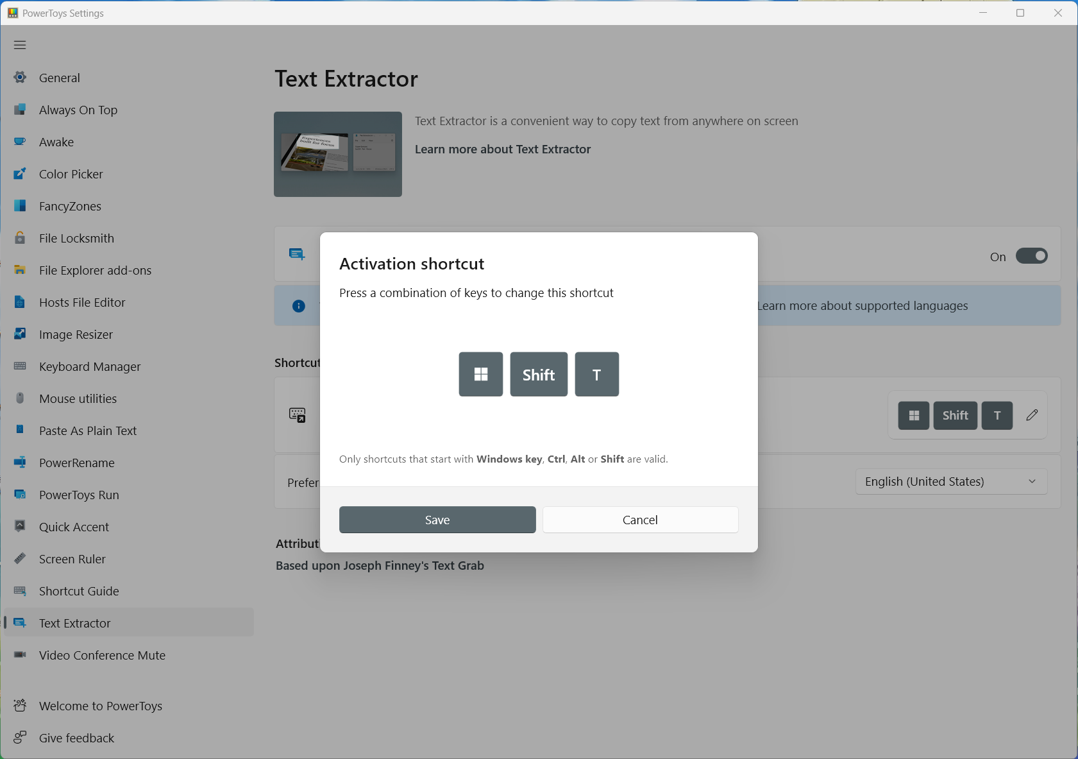The width and height of the screenshot is (1078, 759).
Task: Click the Keyboard Manager keyboard icon
Action: pos(20,366)
